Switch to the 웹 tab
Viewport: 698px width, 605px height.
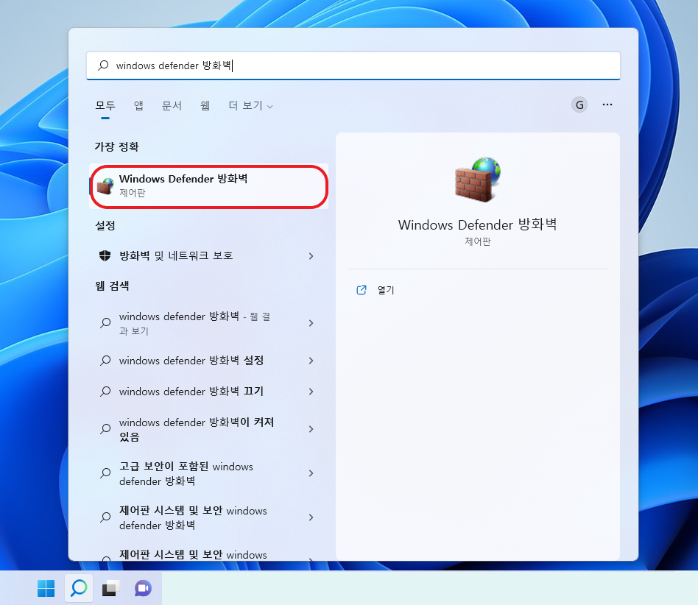tap(205, 105)
